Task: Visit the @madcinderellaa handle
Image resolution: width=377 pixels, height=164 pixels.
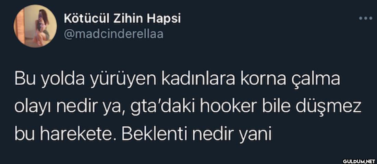Action: pyautogui.click(x=113, y=34)
